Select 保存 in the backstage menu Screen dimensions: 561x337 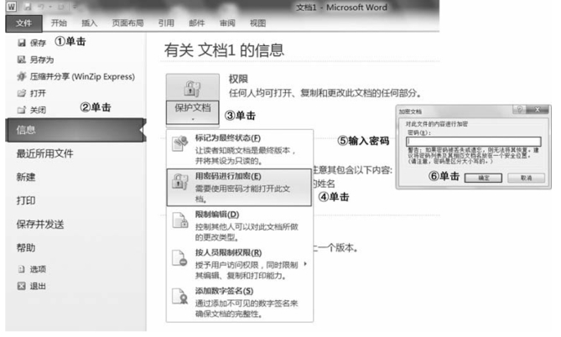click(x=38, y=43)
